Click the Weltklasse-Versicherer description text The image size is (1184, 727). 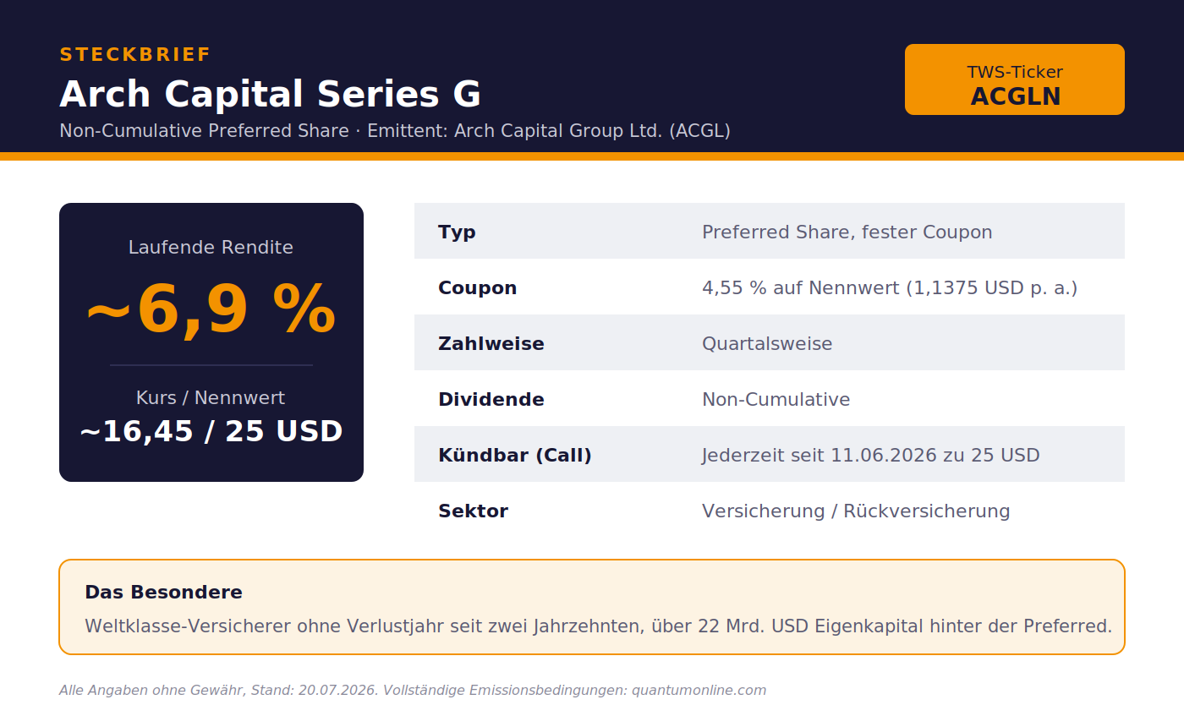[599, 626]
